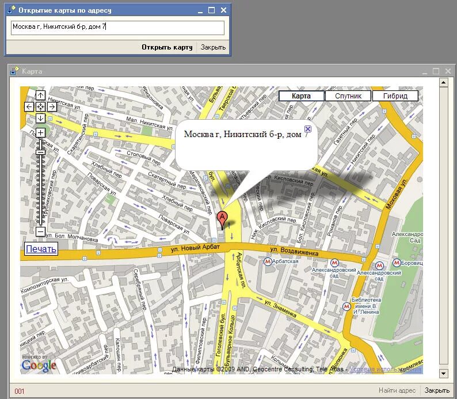Click the ул. Новый Арбат label
457x399 pixels.
tap(195, 248)
